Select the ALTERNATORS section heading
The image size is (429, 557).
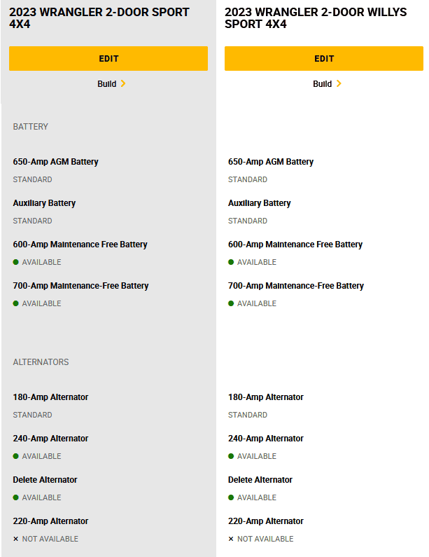[41, 362]
